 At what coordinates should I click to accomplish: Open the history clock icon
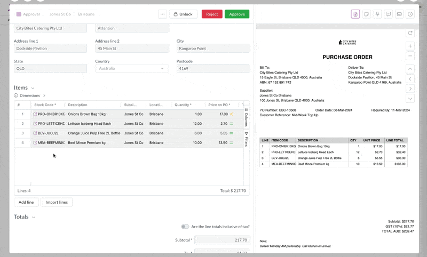pos(410,14)
